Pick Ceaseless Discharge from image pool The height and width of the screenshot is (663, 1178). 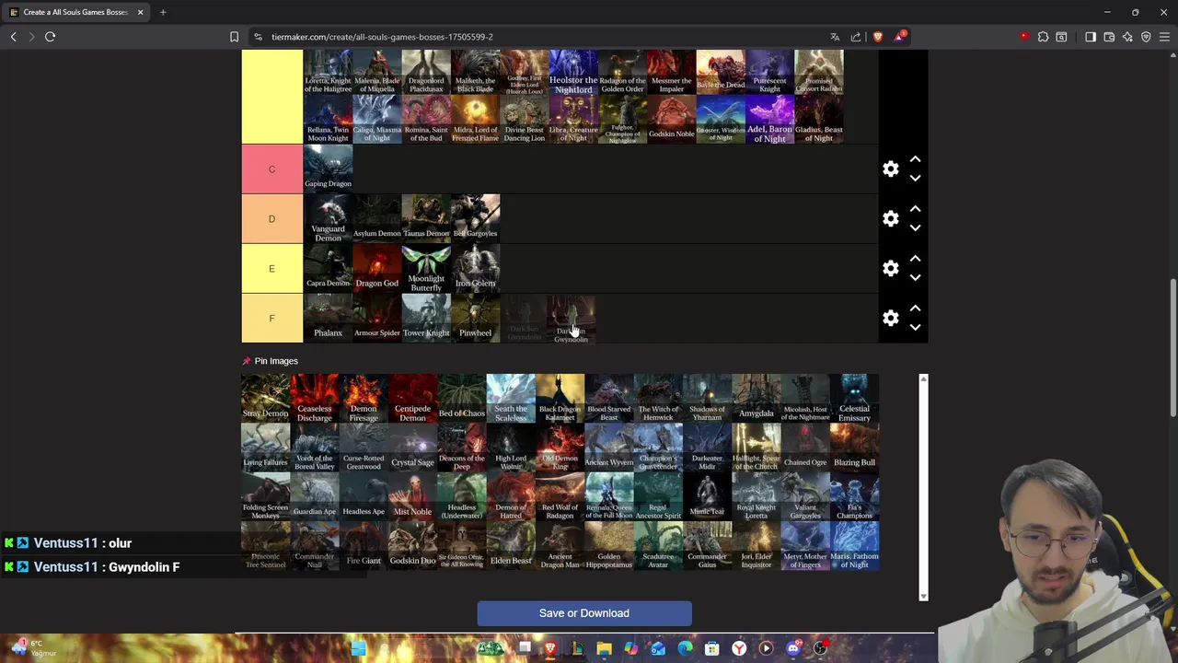(x=315, y=398)
